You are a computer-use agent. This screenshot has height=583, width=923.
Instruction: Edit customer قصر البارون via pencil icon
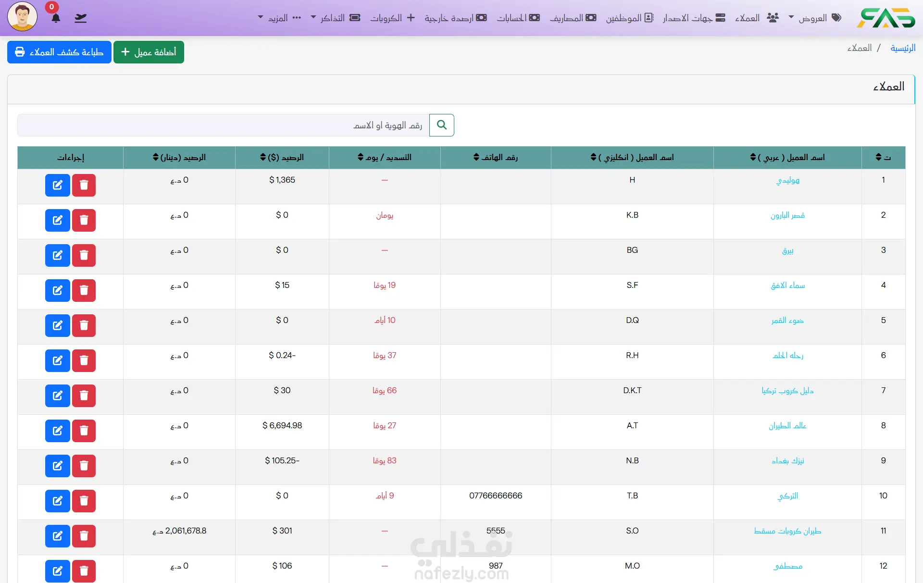click(x=58, y=220)
